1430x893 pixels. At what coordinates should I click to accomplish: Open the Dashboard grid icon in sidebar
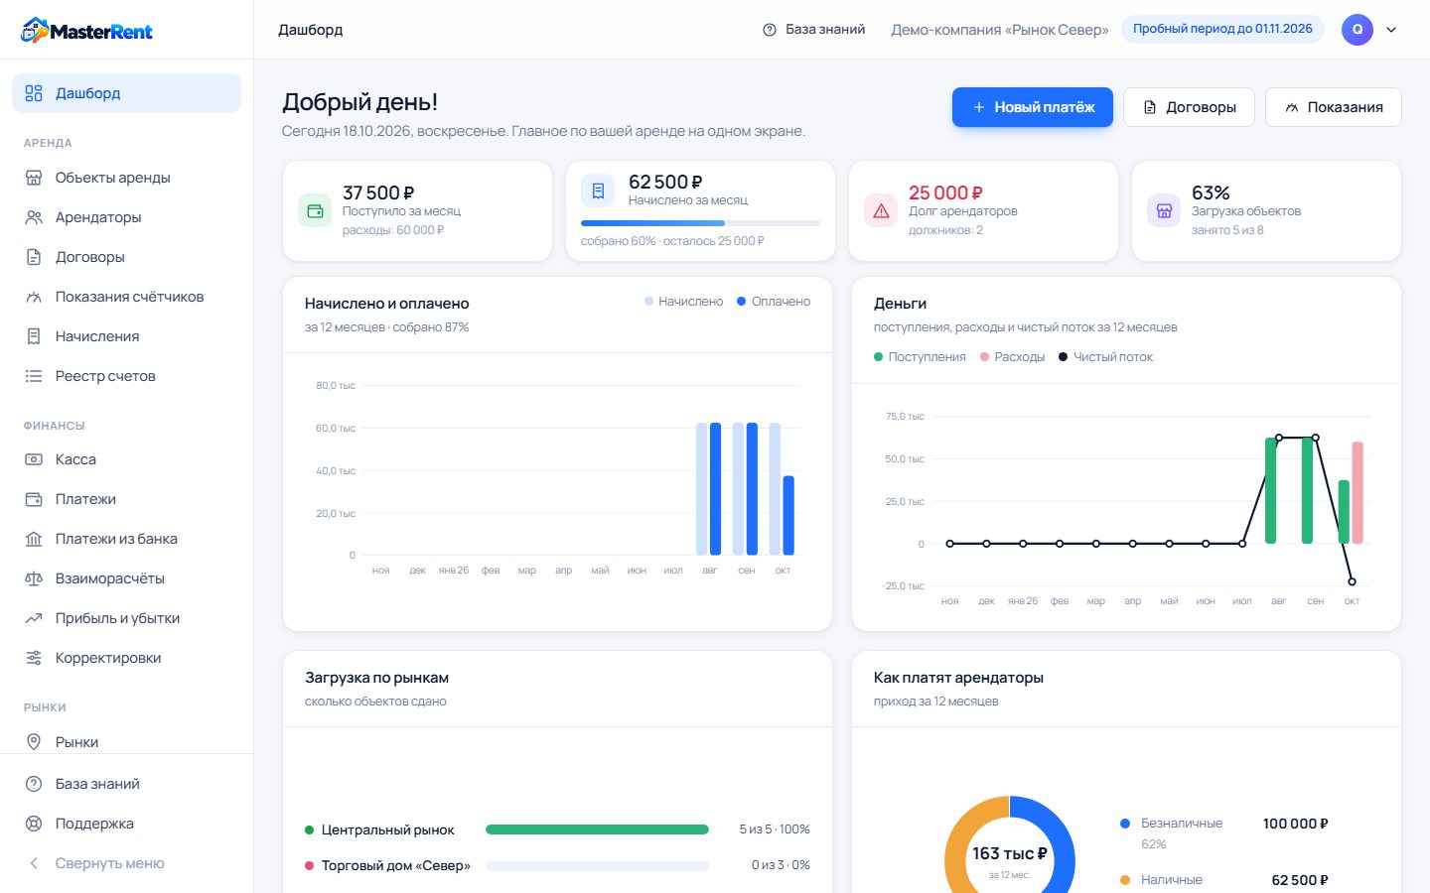pos(34,93)
